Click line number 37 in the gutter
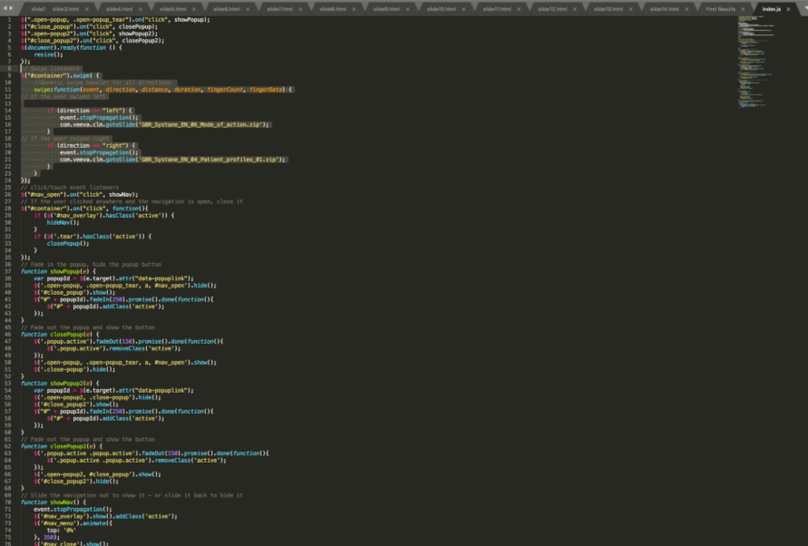 [8, 271]
